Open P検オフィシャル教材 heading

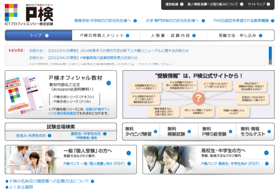click(76, 78)
